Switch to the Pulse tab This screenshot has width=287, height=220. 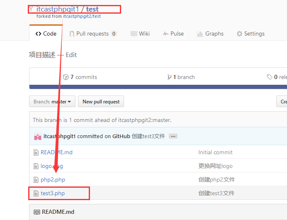(x=173, y=33)
